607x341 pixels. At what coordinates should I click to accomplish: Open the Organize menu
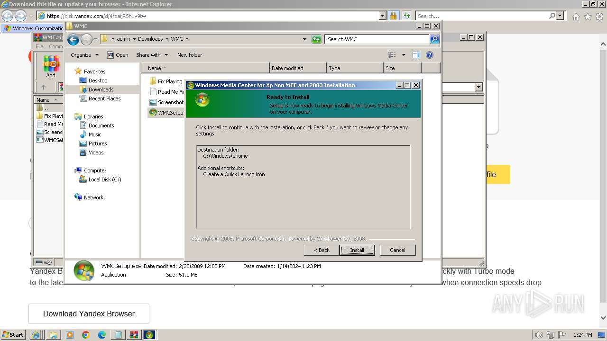(x=84, y=55)
